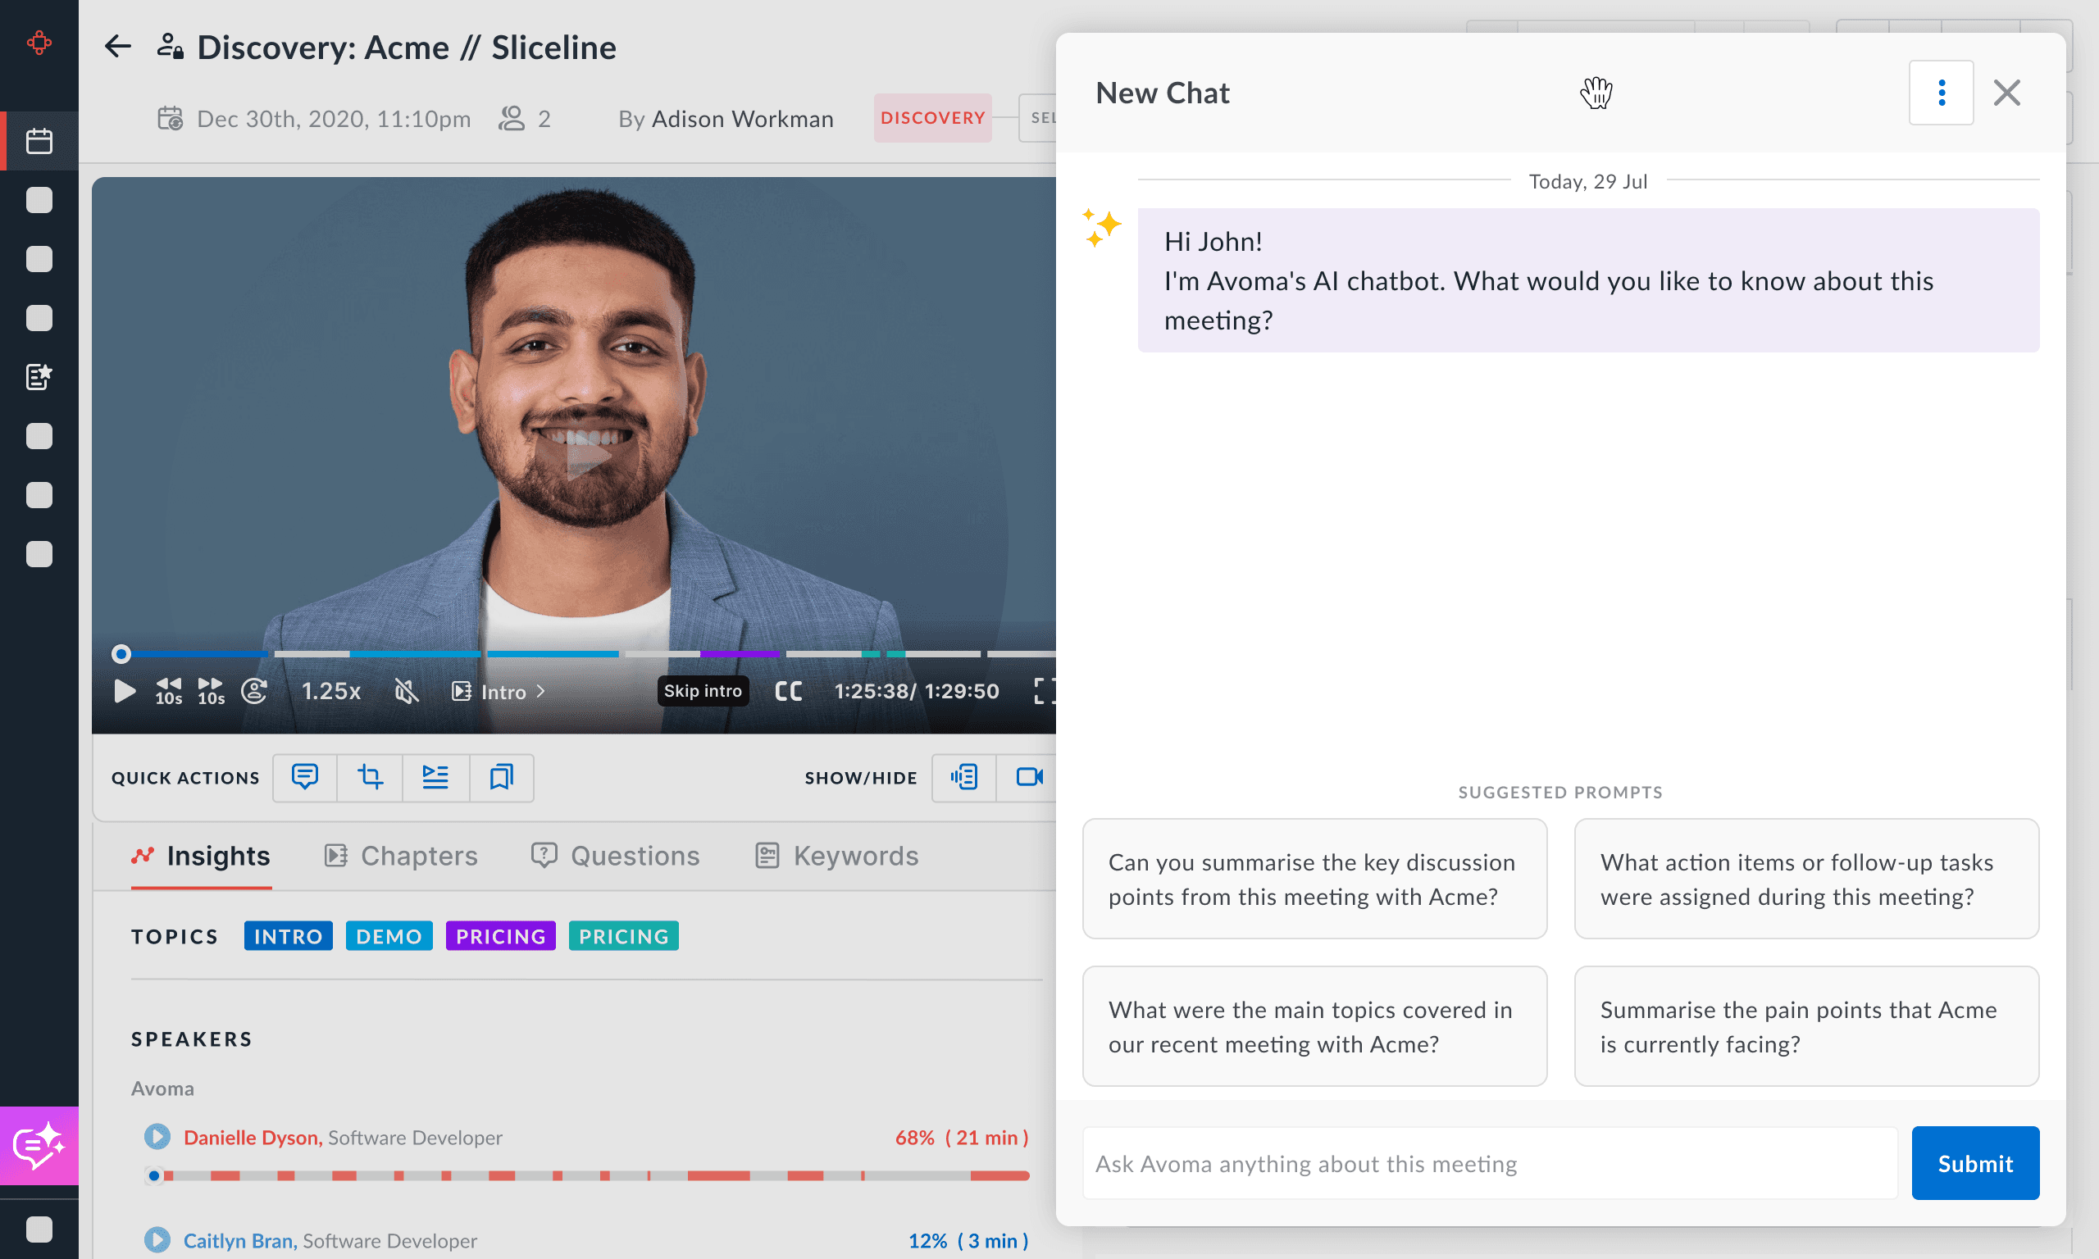Focus the Ask Avoma input field
The width and height of the screenshot is (2099, 1259).
pyautogui.click(x=1489, y=1163)
